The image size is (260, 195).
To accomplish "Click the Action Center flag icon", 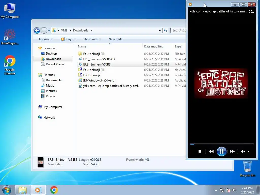I will (228, 190).
